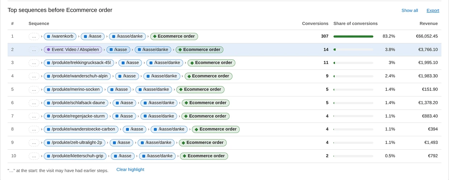Expand the ellipsis chip in row 7

(34, 116)
